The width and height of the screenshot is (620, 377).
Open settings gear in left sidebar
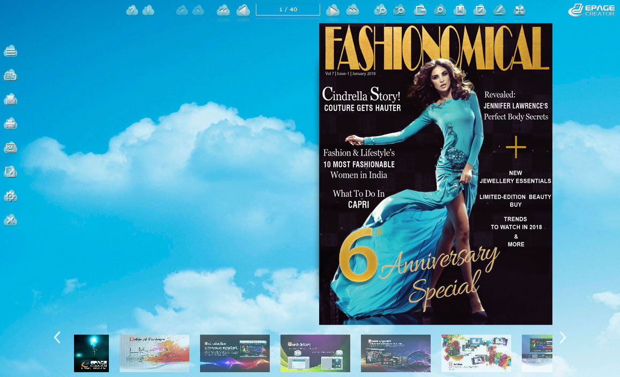11,196
